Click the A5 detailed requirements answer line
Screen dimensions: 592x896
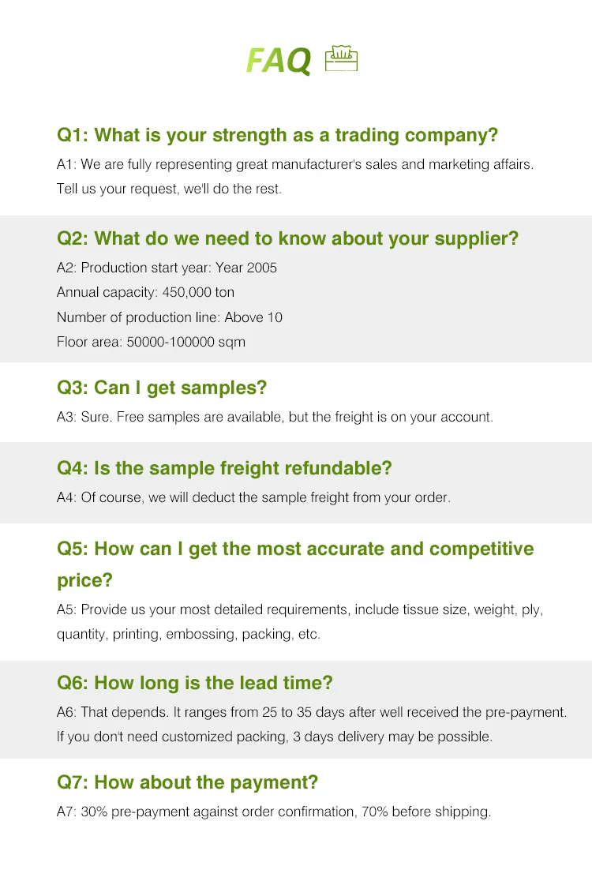pyautogui.click(x=300, y=609)
